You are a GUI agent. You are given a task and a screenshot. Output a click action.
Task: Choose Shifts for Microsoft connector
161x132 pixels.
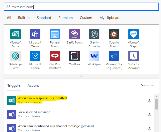[134, 56]
